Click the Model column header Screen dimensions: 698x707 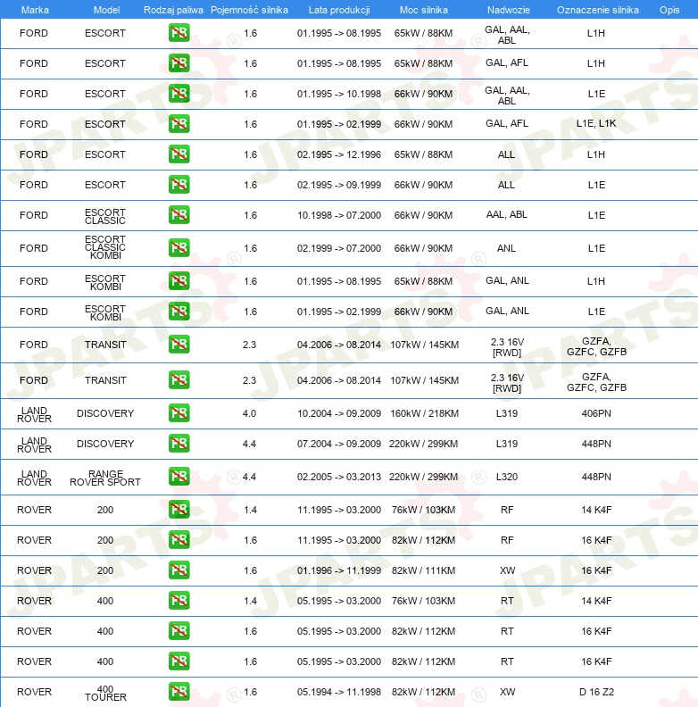click(106, 10)
